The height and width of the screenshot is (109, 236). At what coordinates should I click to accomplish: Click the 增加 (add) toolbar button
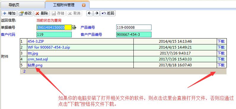[x=9, y=13]
